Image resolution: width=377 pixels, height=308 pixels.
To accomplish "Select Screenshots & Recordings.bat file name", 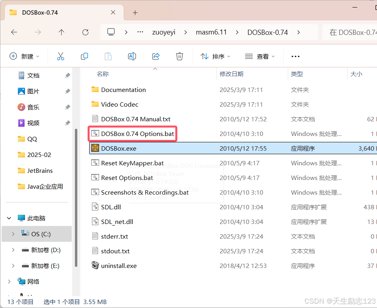I will (x=145, y=192).
